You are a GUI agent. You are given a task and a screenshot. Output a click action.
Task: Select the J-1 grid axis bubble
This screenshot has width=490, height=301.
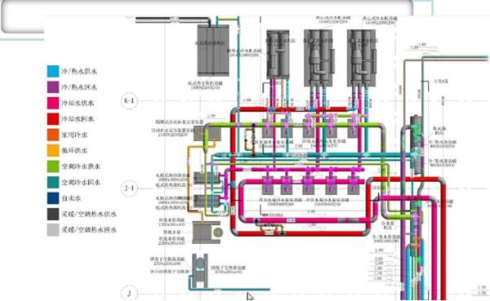pos(129,188)
